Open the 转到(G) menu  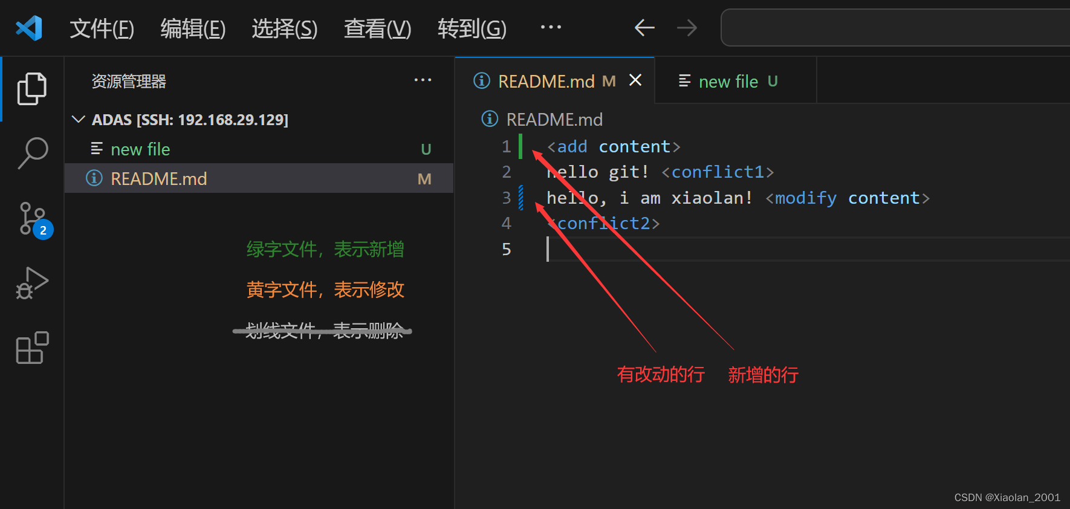click(x=472, y=28)
